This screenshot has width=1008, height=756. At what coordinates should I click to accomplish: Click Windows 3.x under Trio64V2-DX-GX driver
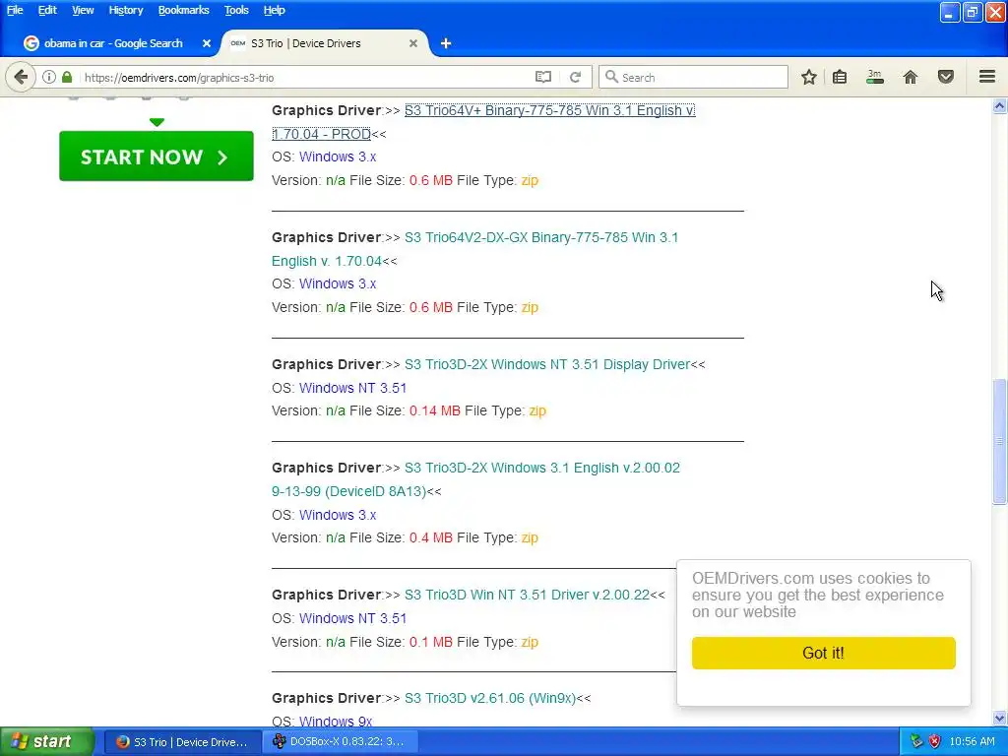coord(338,283)
